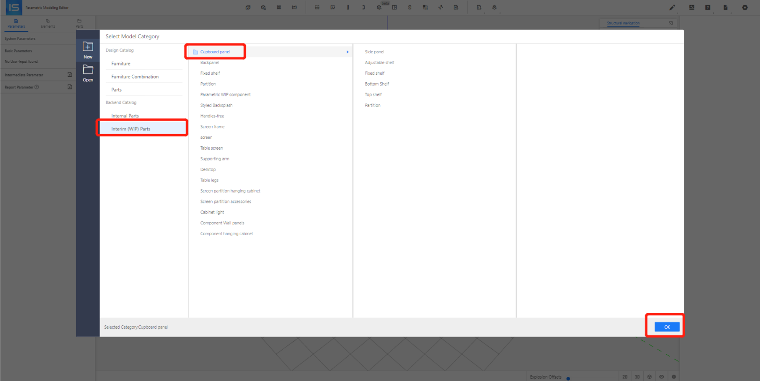Click the help question mark toolbar icon

point(708,7)
